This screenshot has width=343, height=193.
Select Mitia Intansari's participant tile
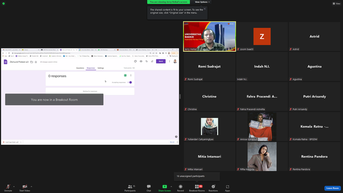(x=210, y=157)
